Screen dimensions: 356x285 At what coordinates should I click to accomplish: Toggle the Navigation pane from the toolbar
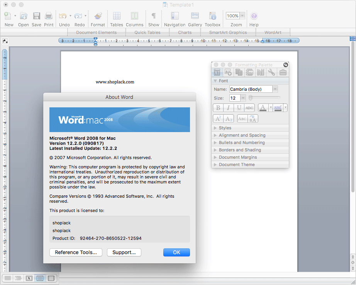(x=175, y=16)
